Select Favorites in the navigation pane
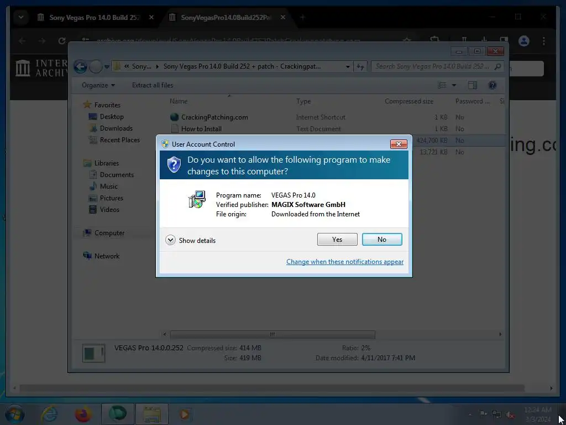The height and width of the screenshot is (425, 566). coord(107,105)
